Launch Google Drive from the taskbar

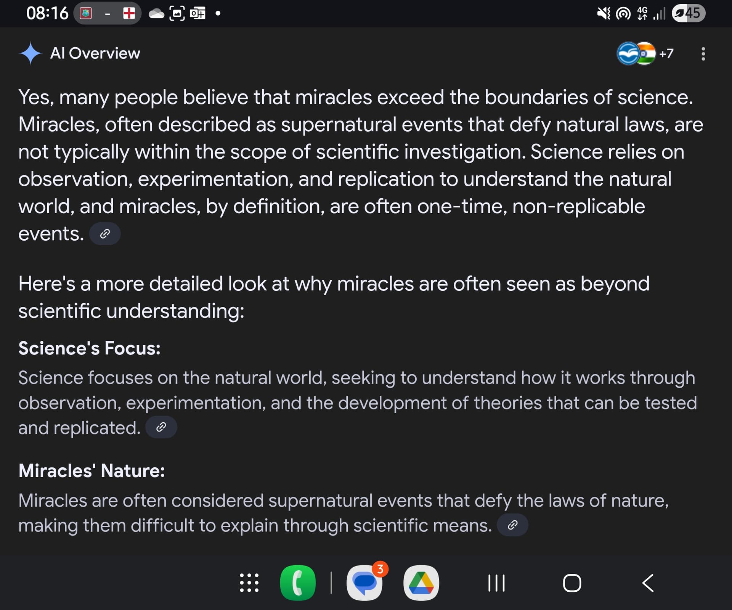(421, 583)
